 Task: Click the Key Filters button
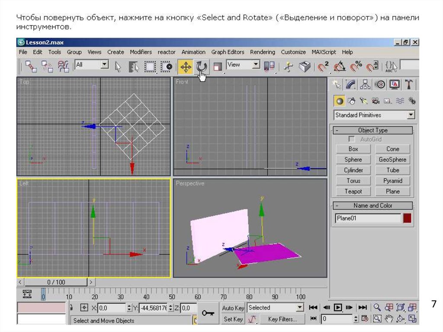(282, 319)
